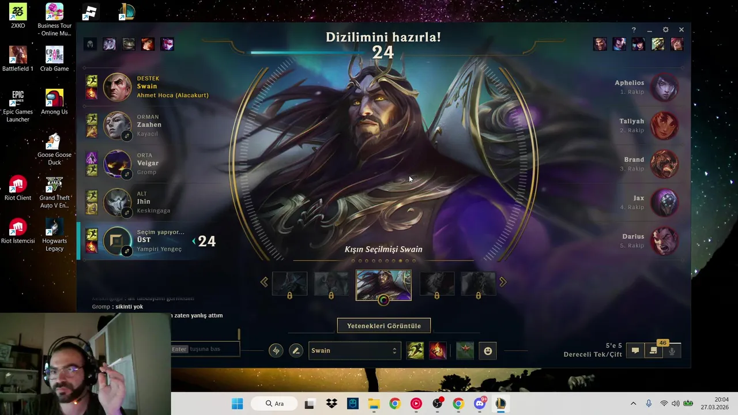Viewport: 738px width, 415px height.
Task: Click the taskbar Ara search box
Action: (x=274, y=403)
